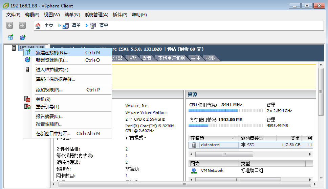This screenshot has width=328, height=189.
Task: Click storage list scroll right arrow
Action: [310, 154]
